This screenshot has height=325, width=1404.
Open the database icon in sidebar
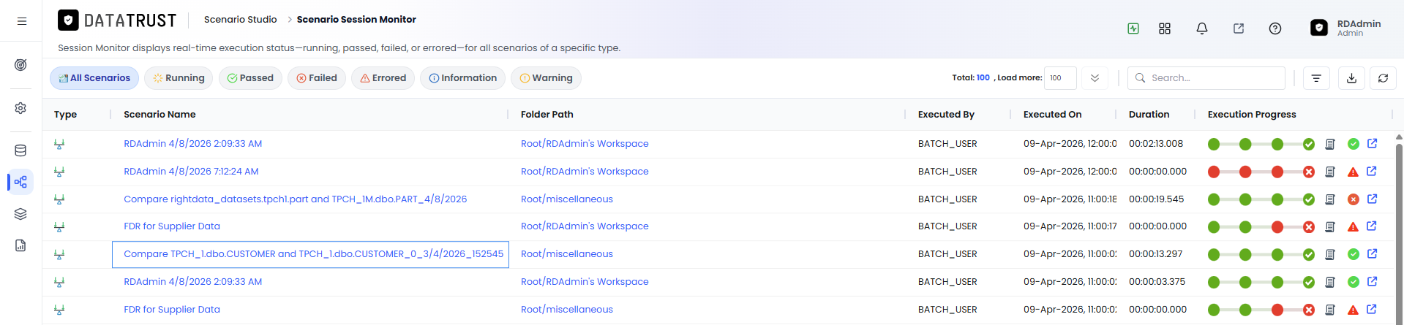point(20,150)
